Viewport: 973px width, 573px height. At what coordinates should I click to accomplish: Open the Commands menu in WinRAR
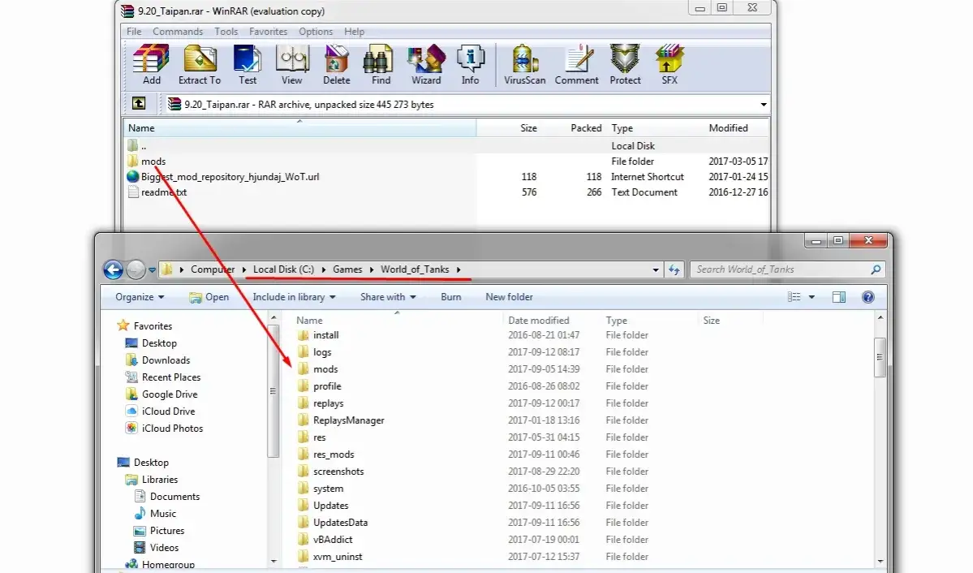click(x=178, y=32)
